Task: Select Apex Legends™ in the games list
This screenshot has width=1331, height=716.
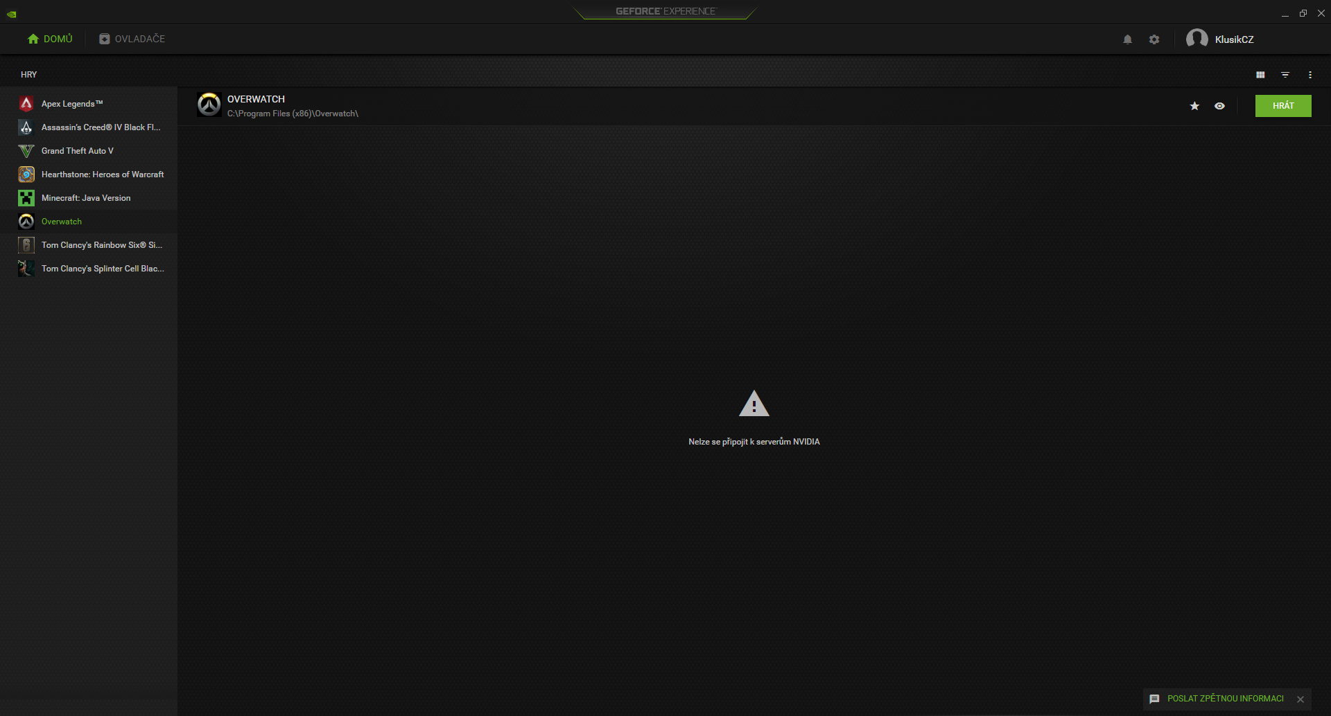Action: coord(89,104)
